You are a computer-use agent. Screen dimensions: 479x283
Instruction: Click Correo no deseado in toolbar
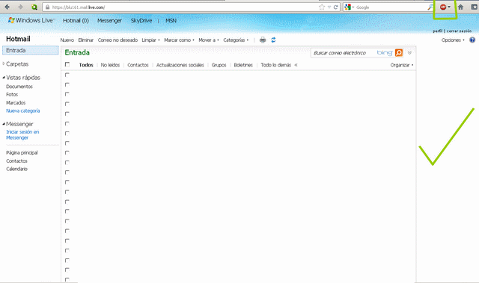click(118, 40)
